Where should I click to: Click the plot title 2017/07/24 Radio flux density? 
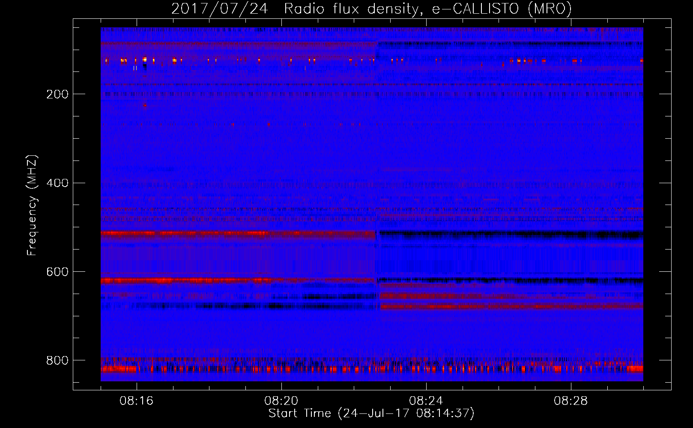click(371, 9)
